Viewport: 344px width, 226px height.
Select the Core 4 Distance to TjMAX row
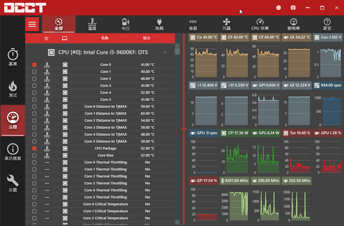(100, 134)
